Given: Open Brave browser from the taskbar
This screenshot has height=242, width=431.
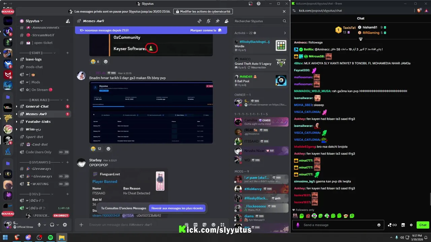Looking at the screenshot, I should coord(17,238).
